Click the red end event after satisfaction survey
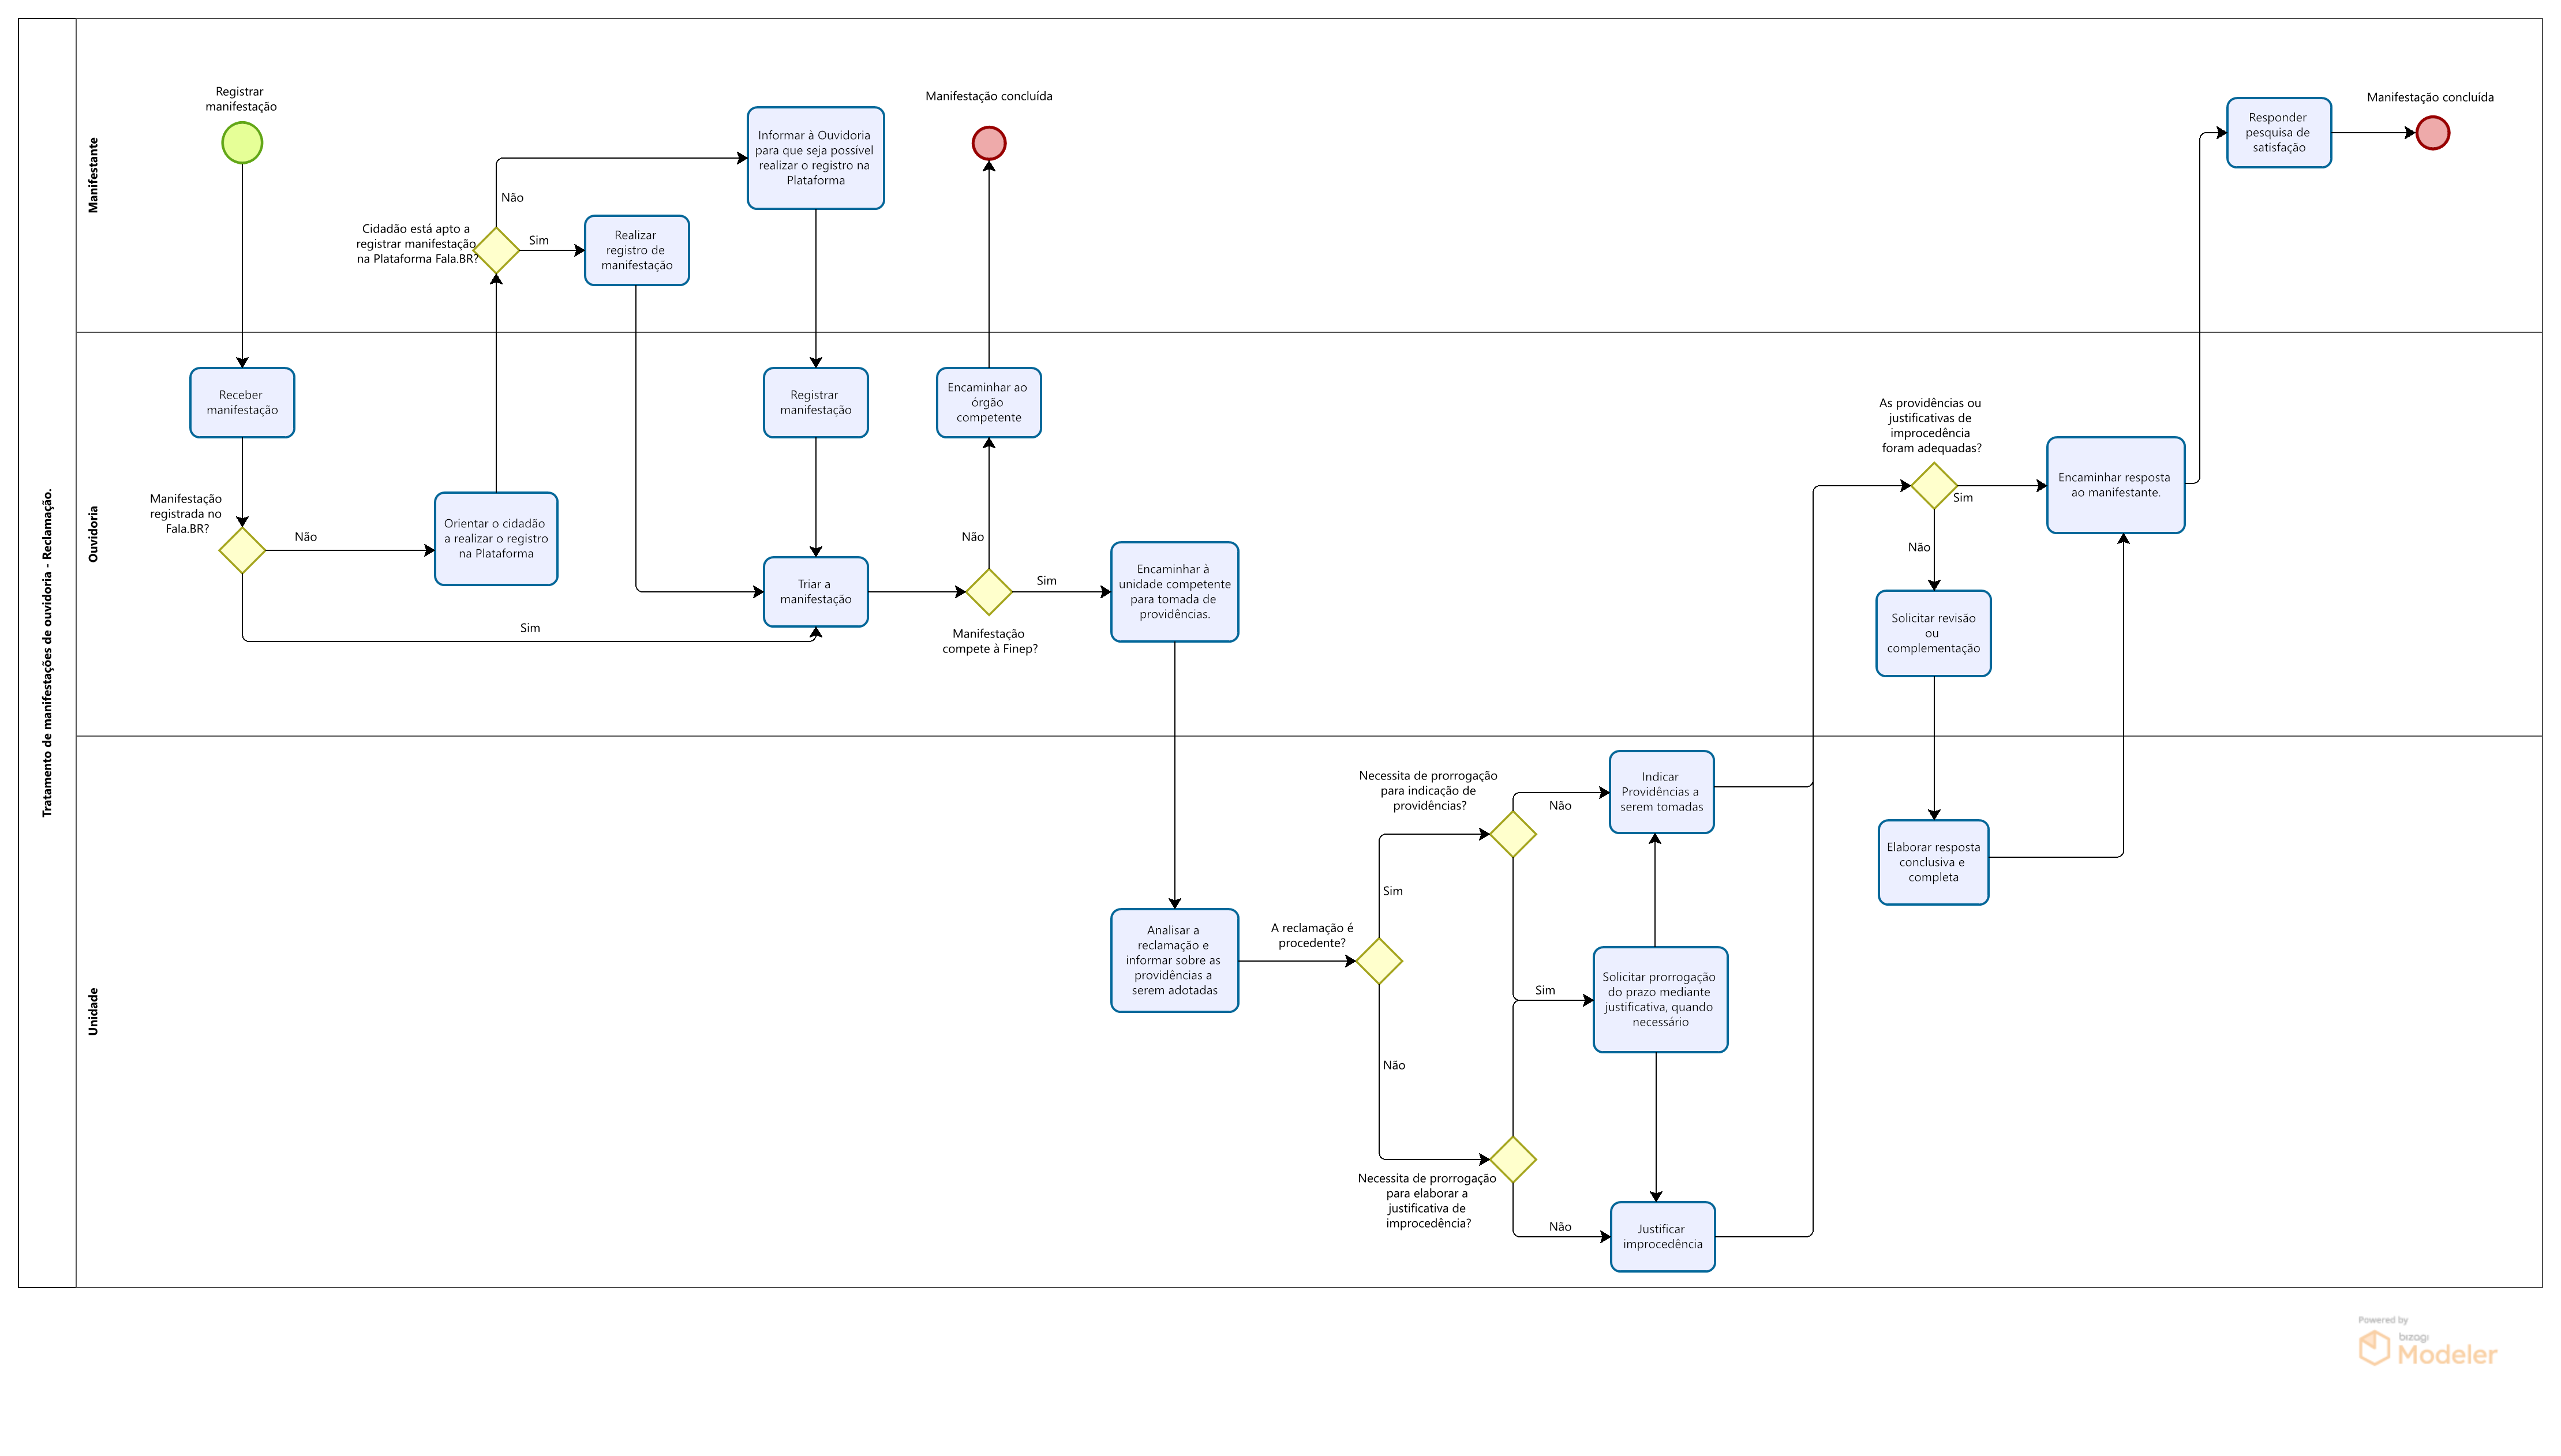Screen dimensions: 2561x1456 click(x=2432, y=133)
